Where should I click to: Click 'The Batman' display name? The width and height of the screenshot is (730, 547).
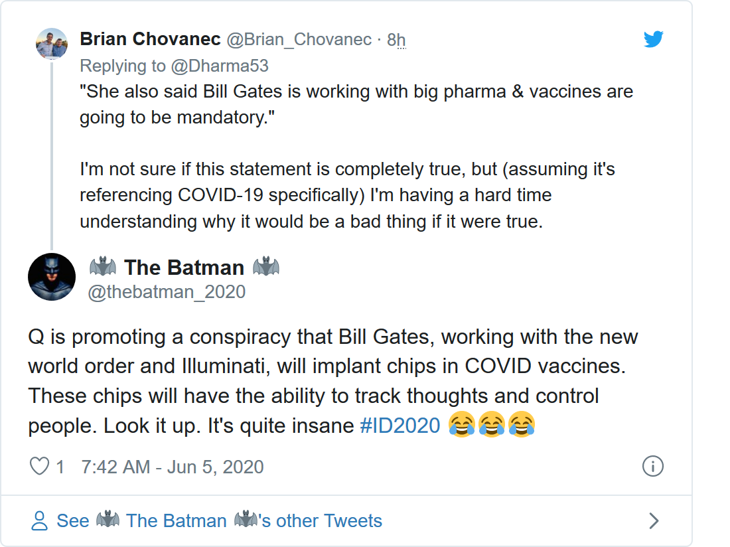[184, 268]
